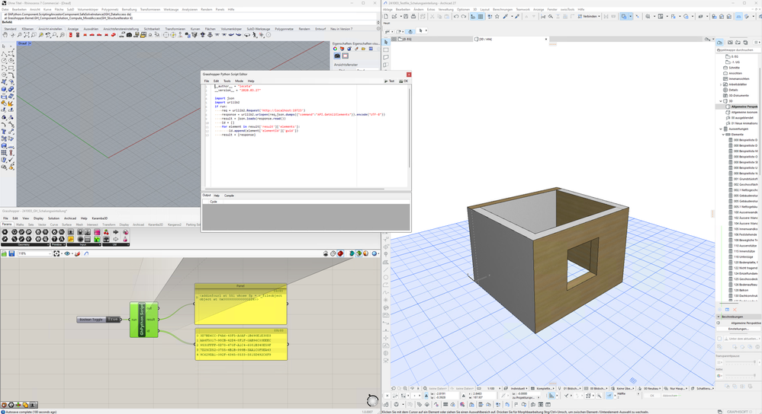Click the Undo icon in the Archicad toolbar
762x414 pixels.
456,16
